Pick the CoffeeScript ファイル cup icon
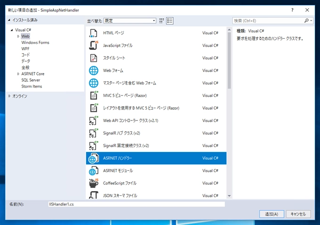320x225 pixels. coord(94,183)
